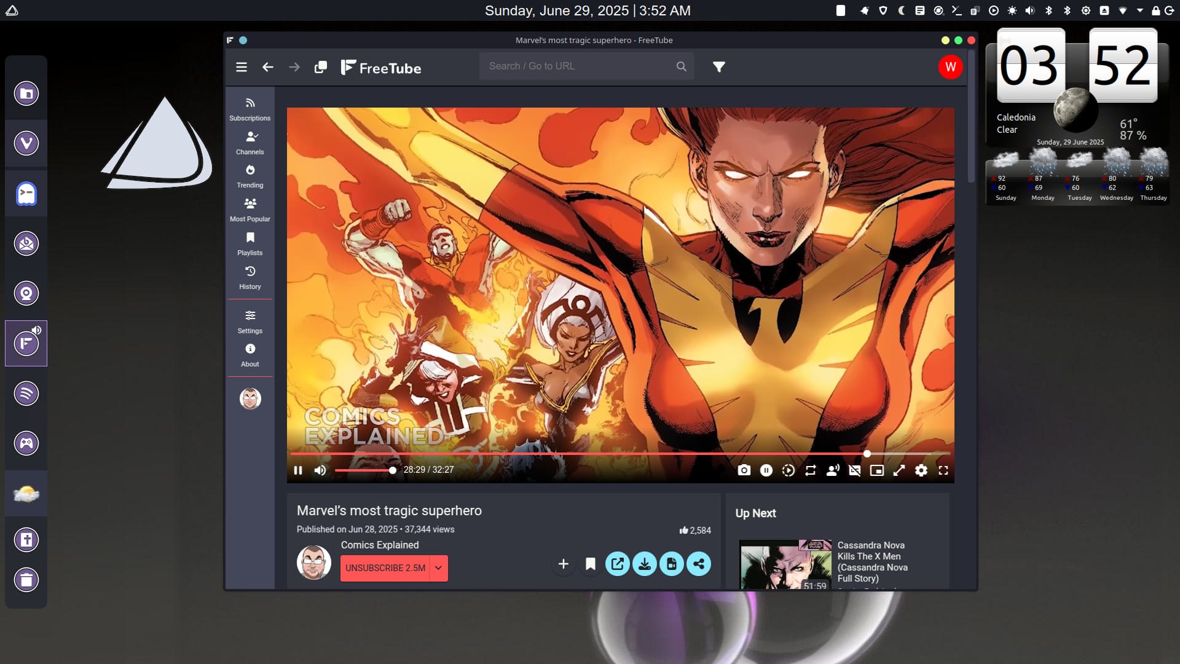This screenshot has width=1180, height=664.
Task: Take a video screenshot with camera icon
Action: click(744, 470)
